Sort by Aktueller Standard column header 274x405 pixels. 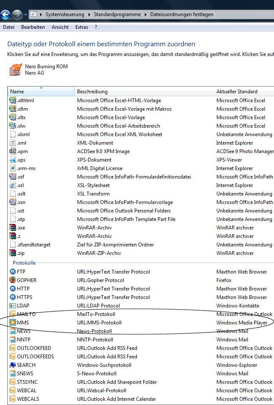[x=244, y=92]
